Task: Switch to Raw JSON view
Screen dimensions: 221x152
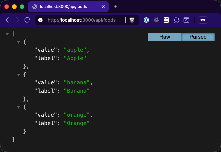Action: pos(165,37)
